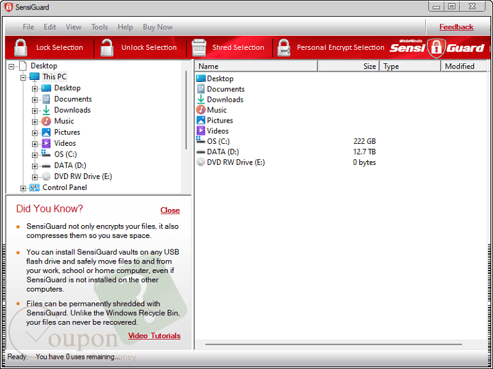Image resolution: width=493 pixels, height=369 pixels.
Task: Sort by the Type column header
Action: [410, 67]
